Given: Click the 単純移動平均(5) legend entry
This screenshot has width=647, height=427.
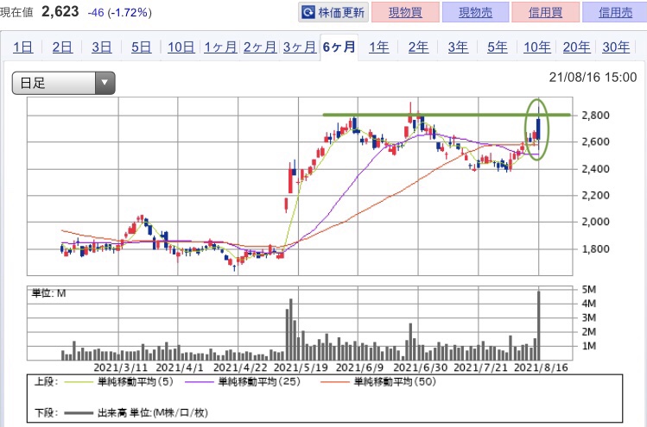Looking at the screenshot, I should click(120, 381).
